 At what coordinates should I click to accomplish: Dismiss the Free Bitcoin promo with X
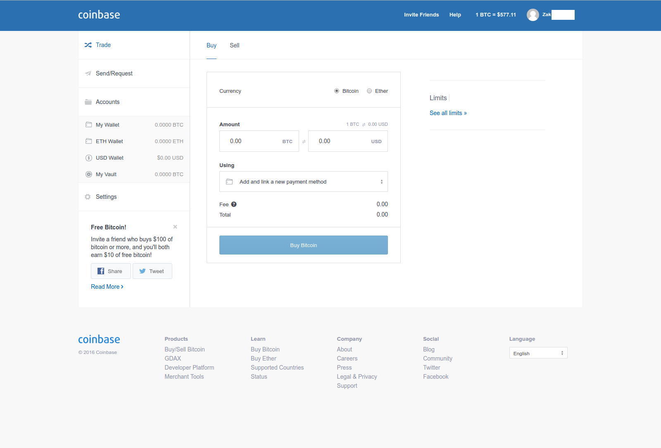click(x=175, y=227)
